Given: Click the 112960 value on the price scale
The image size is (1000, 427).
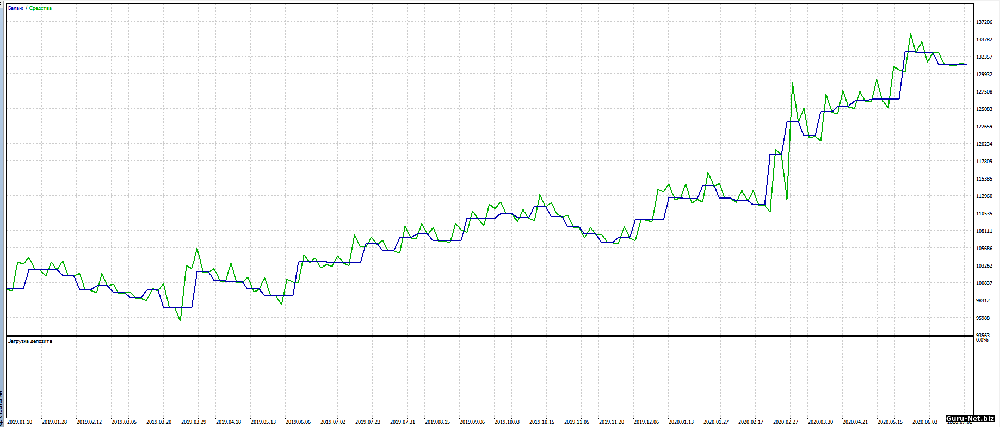Looking at the screenshot, I should [984, 196].
